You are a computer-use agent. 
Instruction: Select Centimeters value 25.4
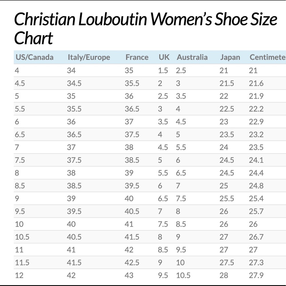click(x=256, y=198)
